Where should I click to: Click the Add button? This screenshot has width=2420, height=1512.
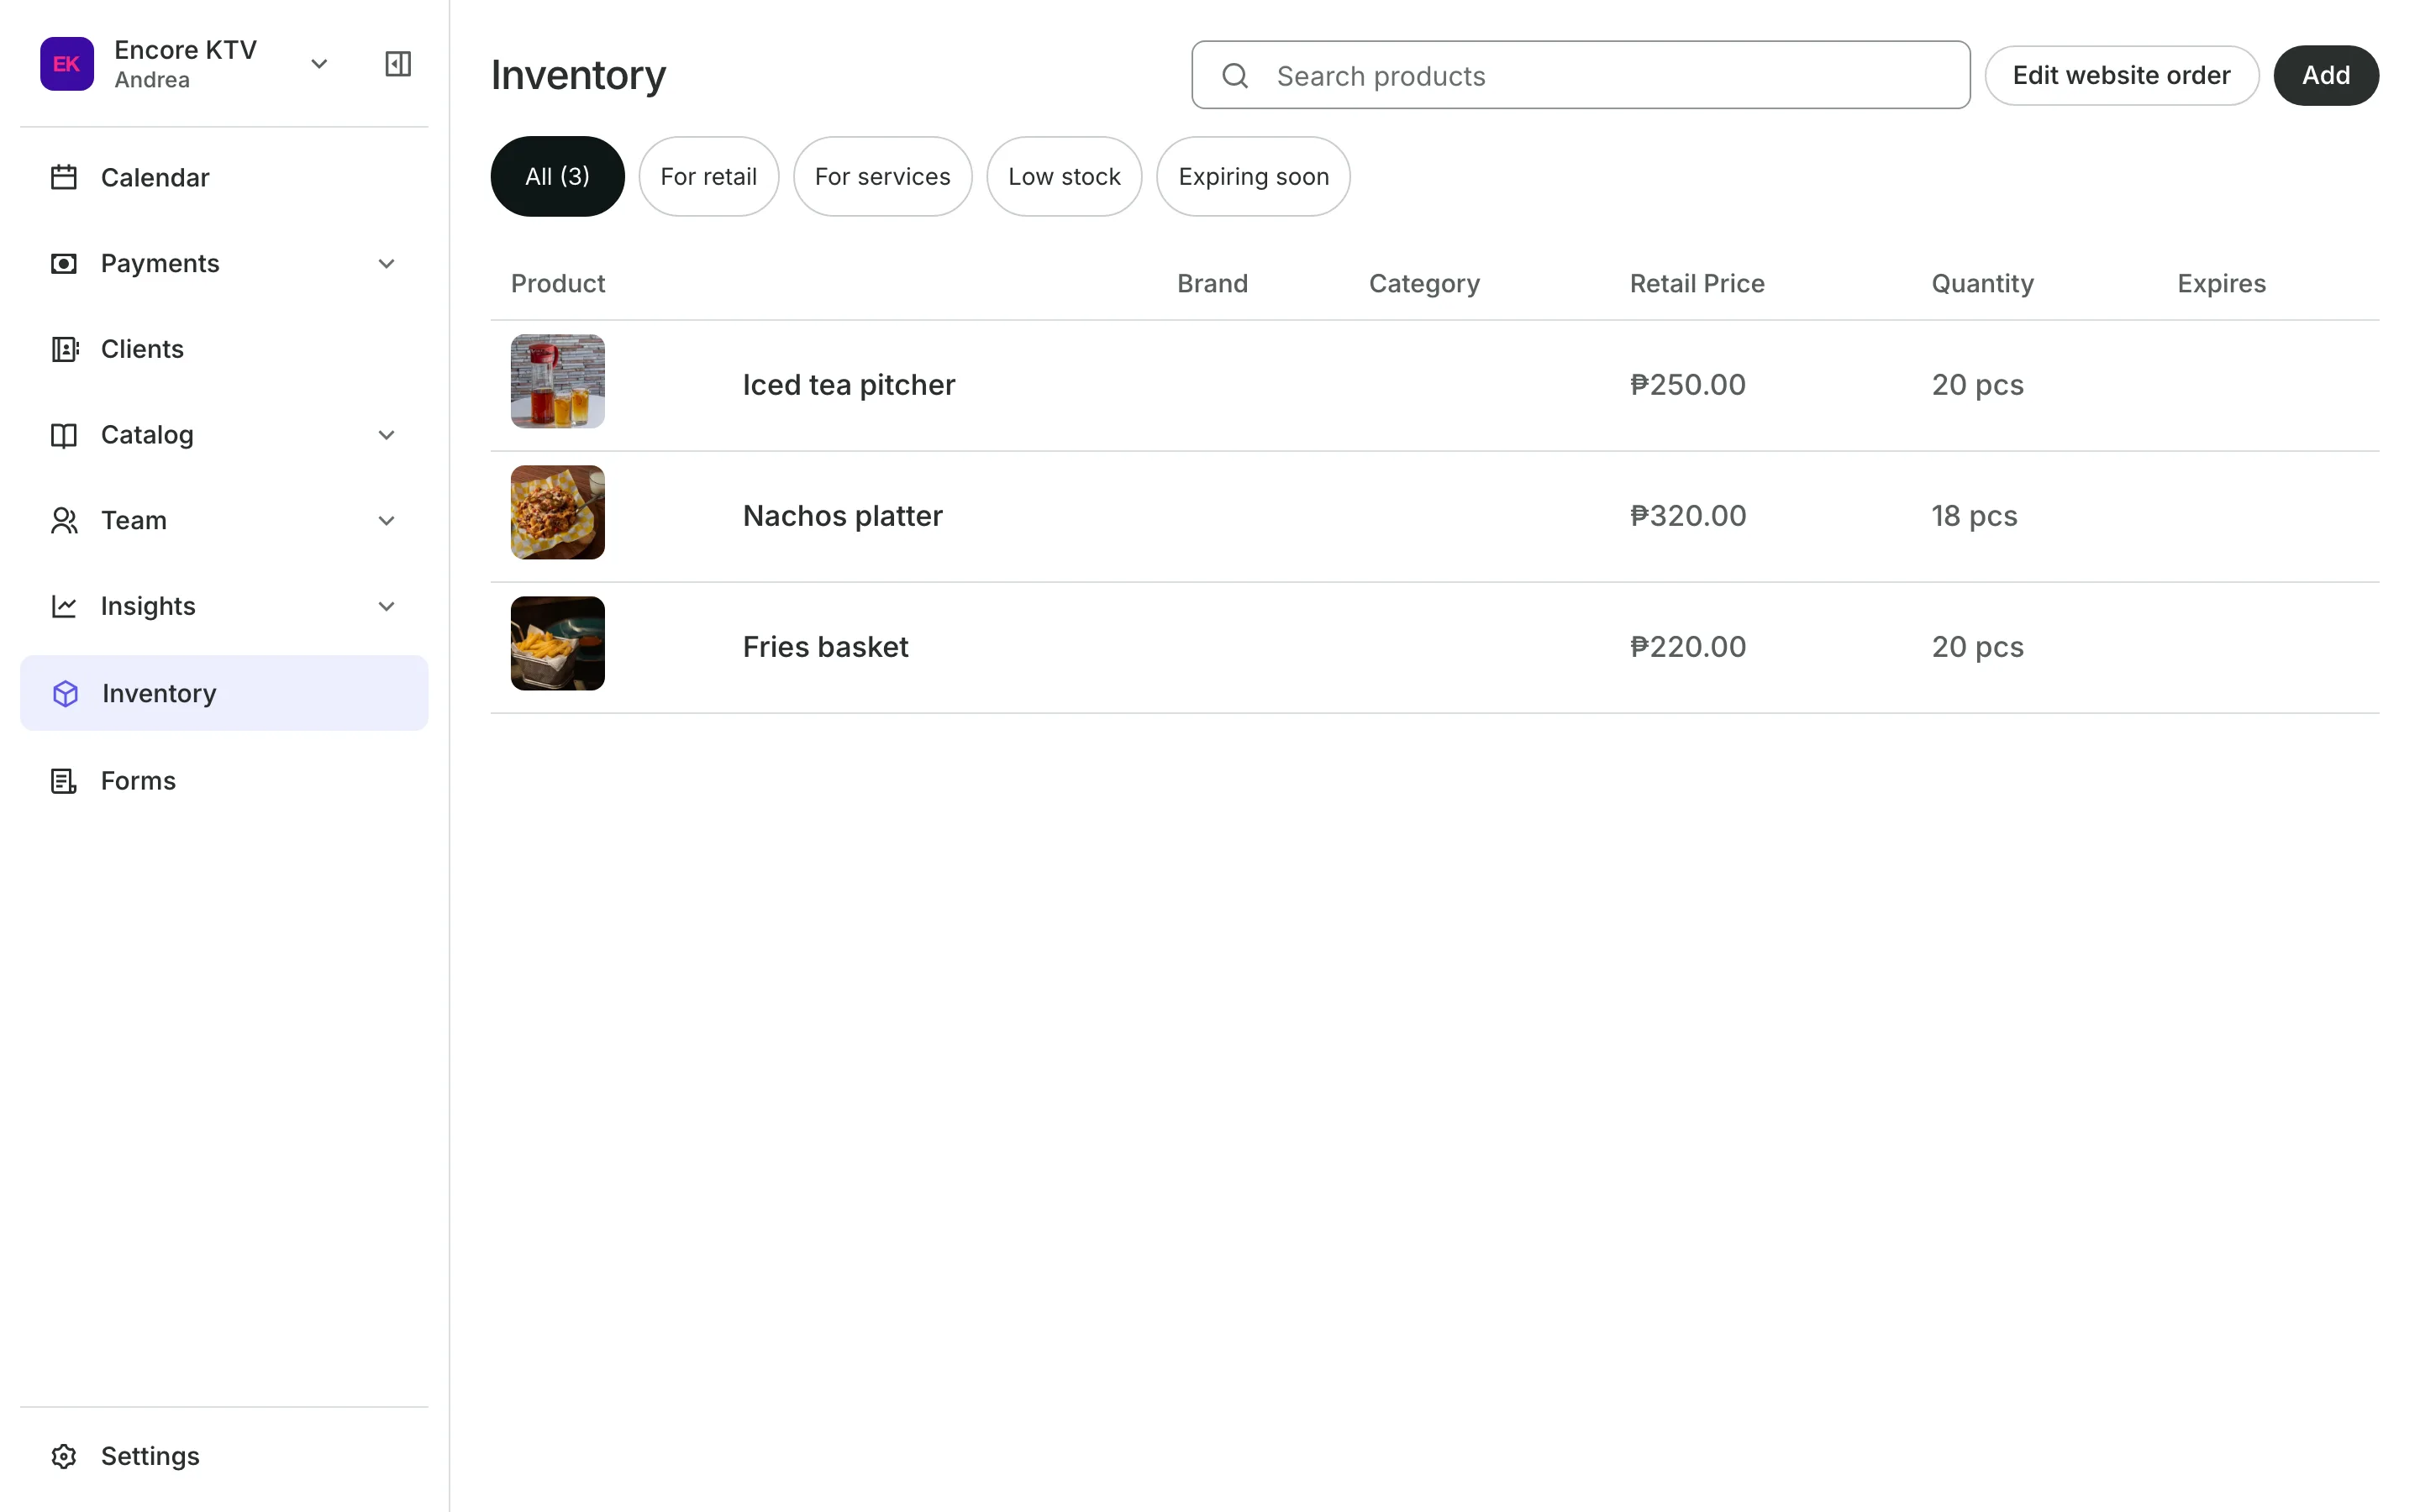[x=2326, y=75]
